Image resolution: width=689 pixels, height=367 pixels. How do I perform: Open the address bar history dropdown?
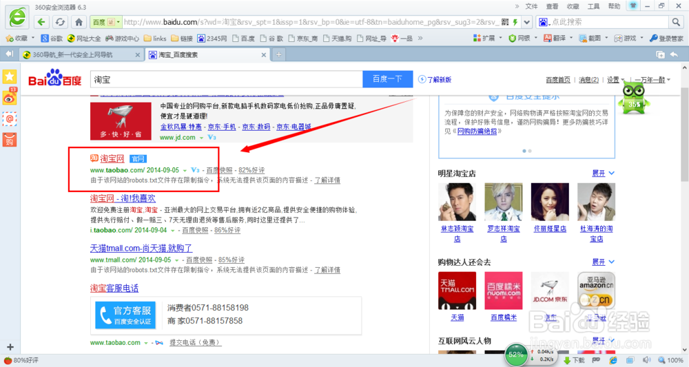526,22
